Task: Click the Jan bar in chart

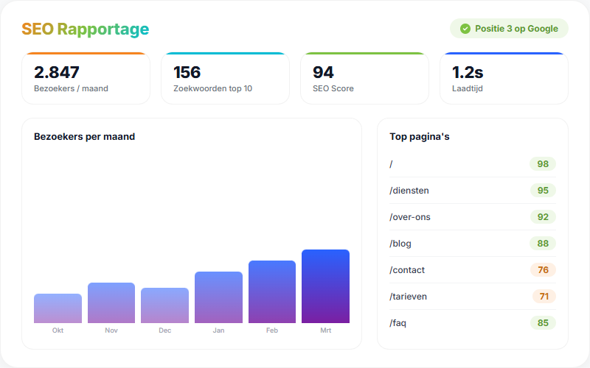Action: point(218,297)
